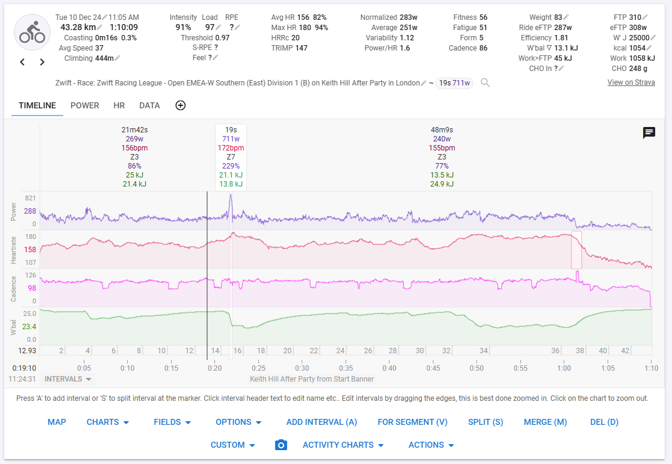Open the comment bubble on the chart
This screenshot has height=464, width=672.
point(649,133)
